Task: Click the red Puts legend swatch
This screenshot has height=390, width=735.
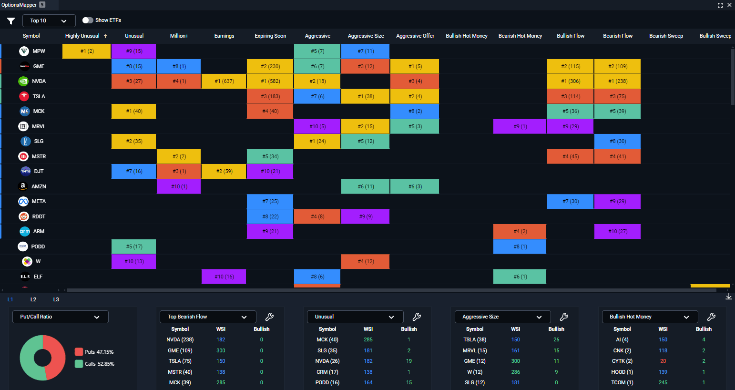Action: click(x=79, y=352)
